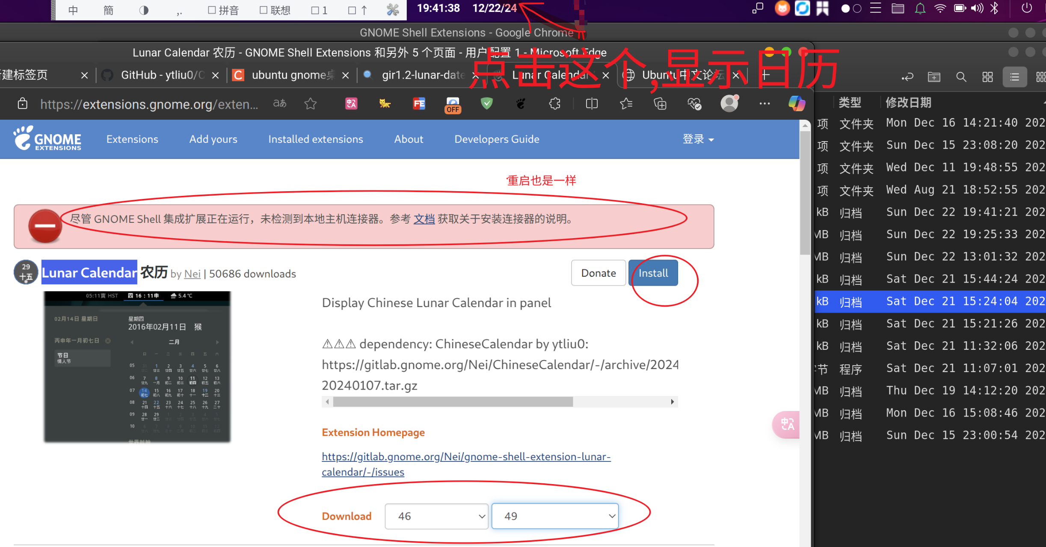View site info via lock icon
Screen dimensions: 1046x547
pyautogui.click(x=23, y=103)
